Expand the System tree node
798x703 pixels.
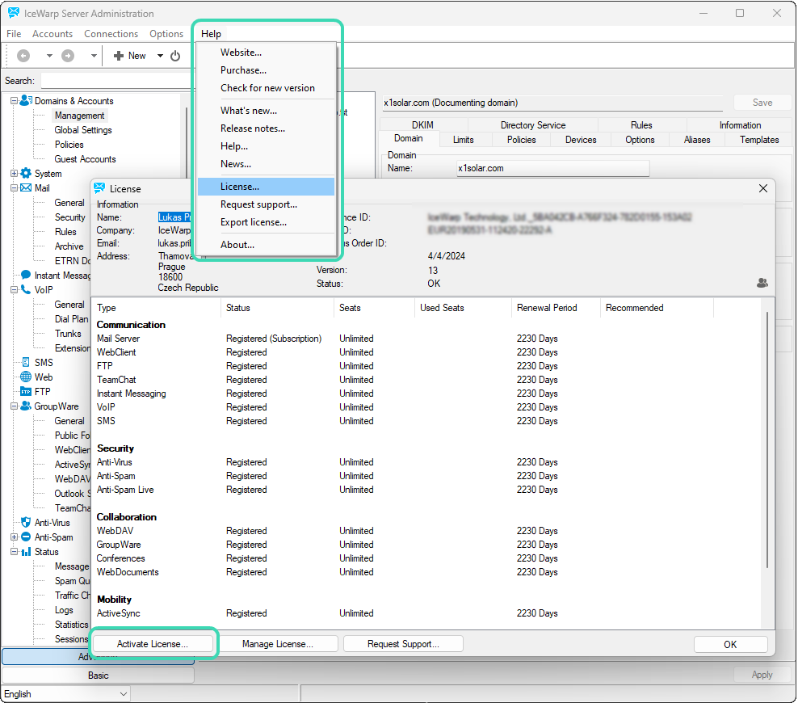15,173
